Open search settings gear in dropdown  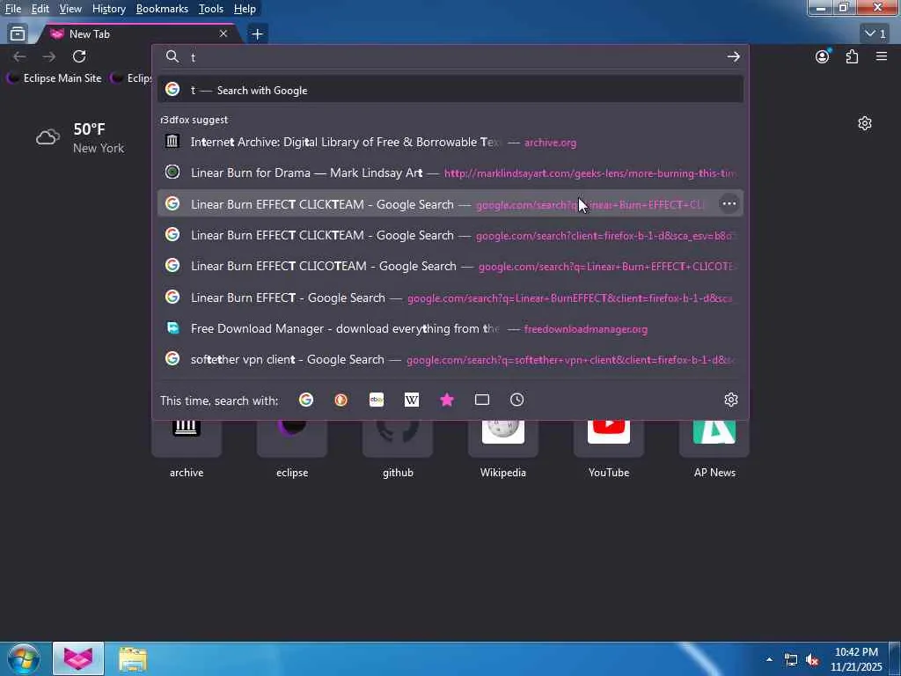(731, 400)
